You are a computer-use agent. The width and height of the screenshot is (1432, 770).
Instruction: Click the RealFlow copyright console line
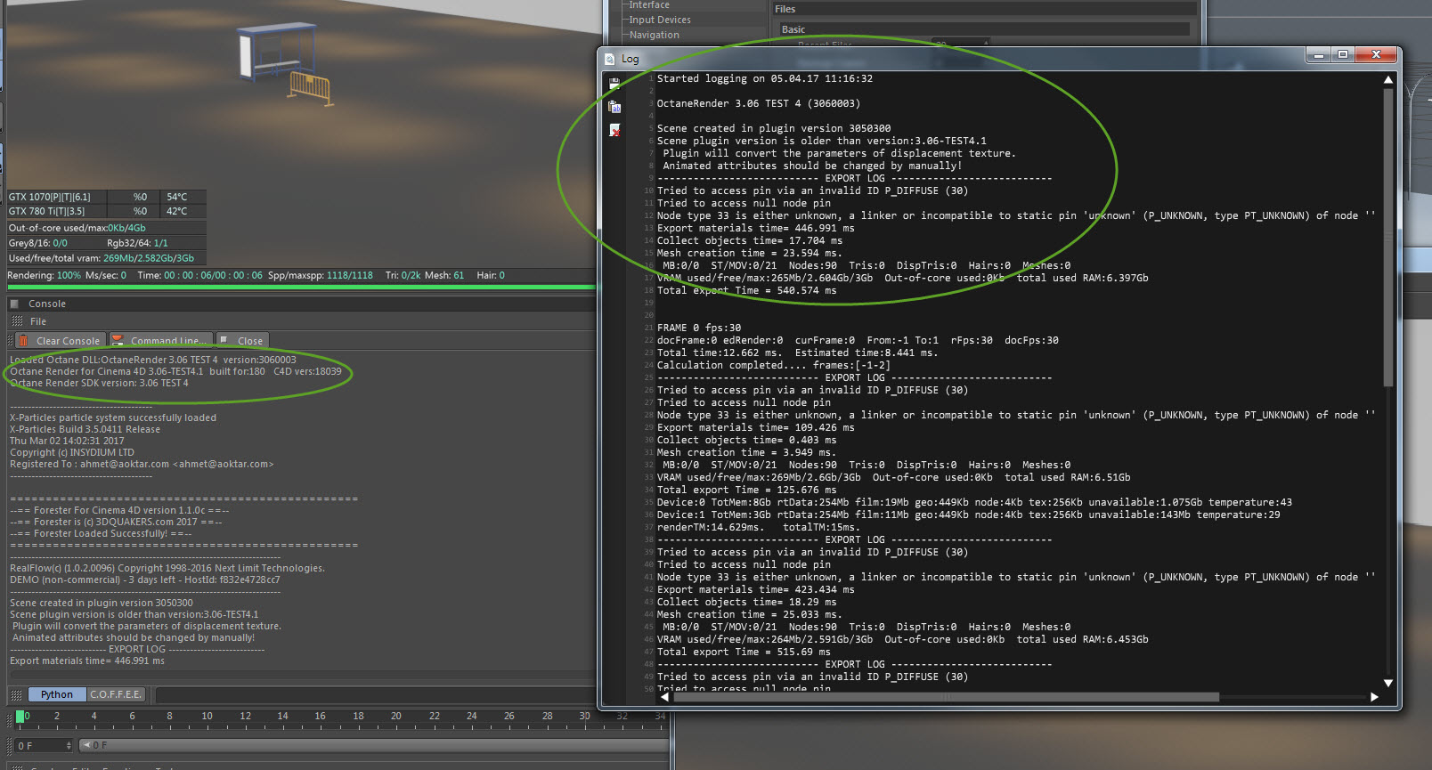167,568
